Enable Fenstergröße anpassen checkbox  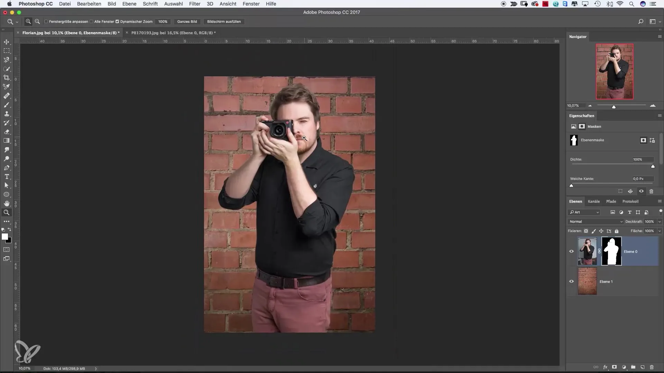46,21
